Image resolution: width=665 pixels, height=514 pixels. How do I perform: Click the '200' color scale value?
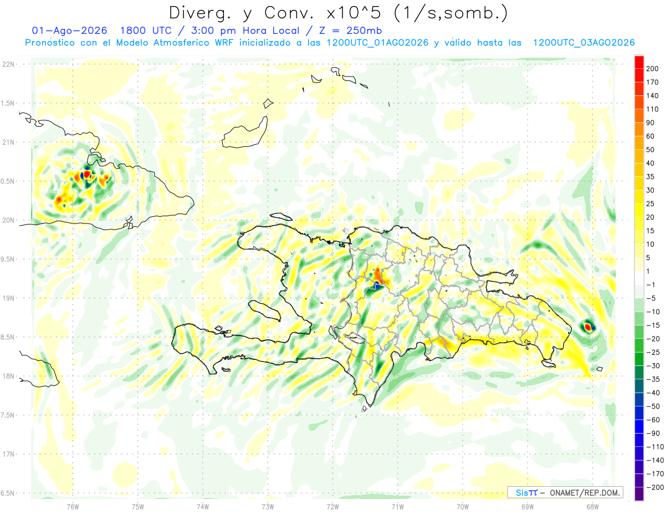[x=653, y=69]
